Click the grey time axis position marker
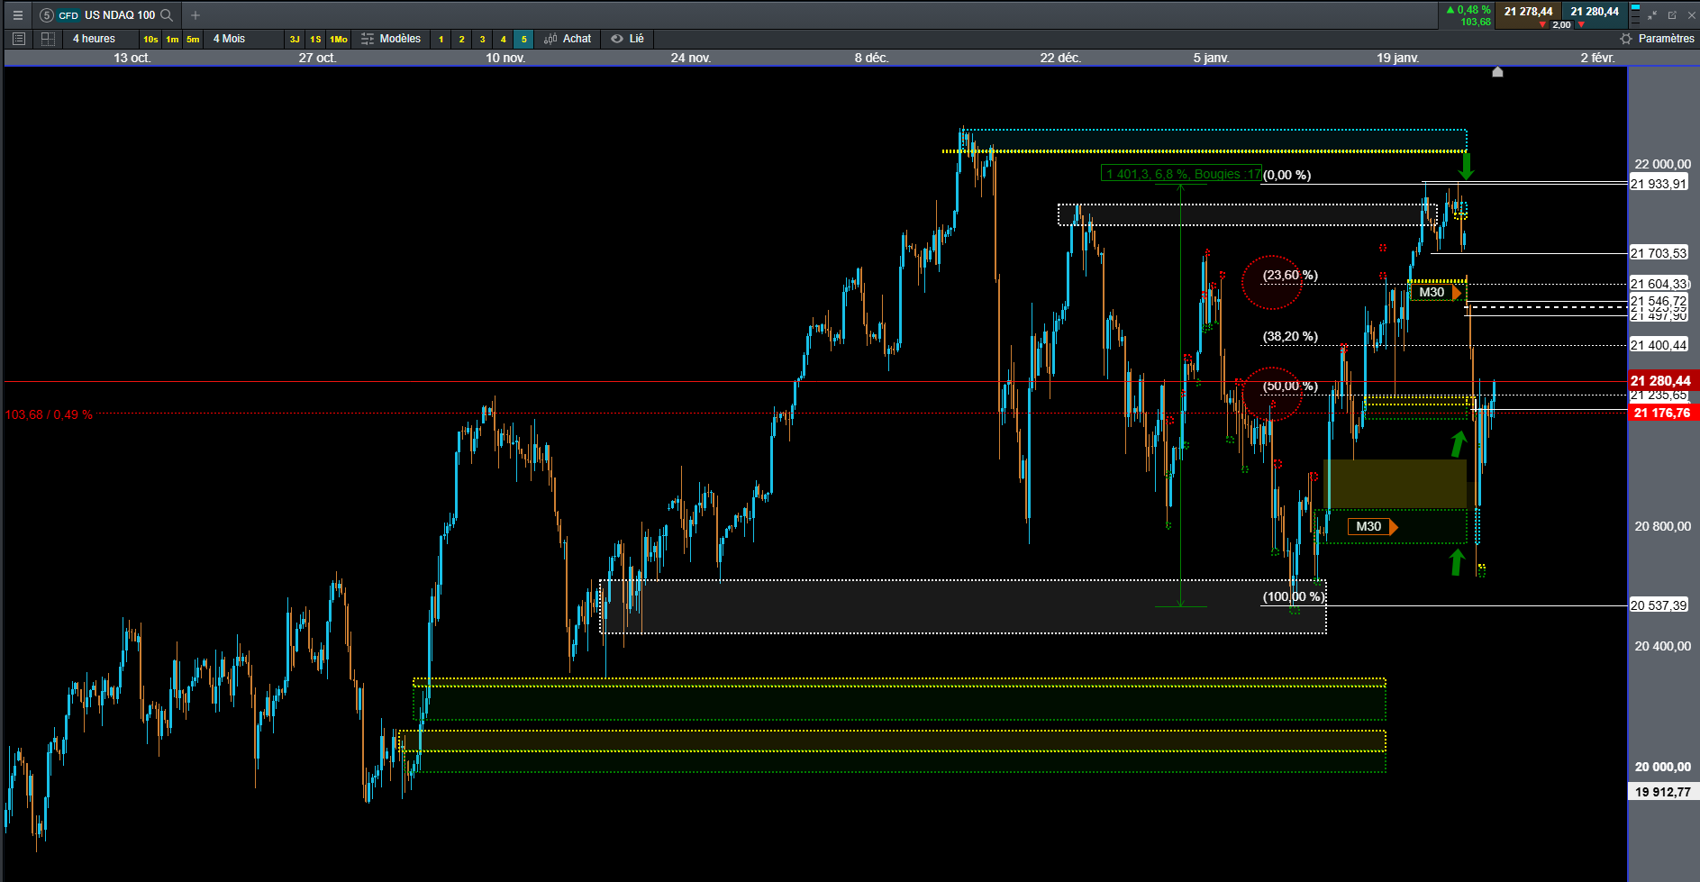The image size is (1700, 882). click(x=1497, y=72)
